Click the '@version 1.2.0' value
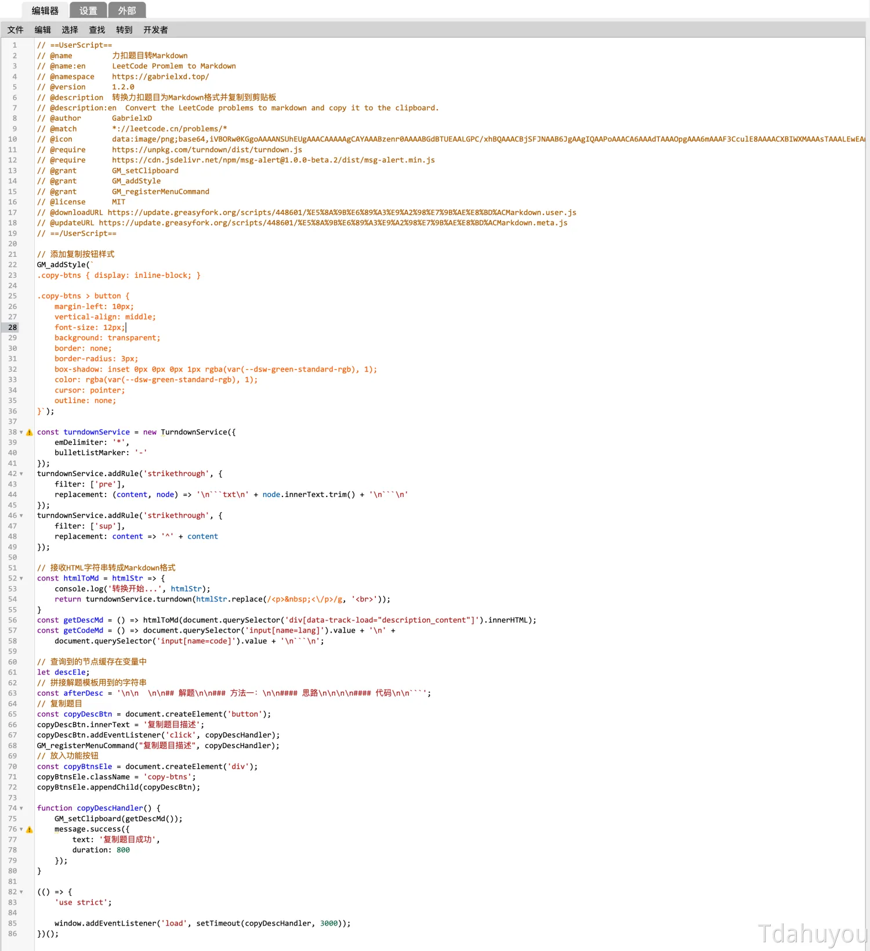Screen dimensions: 870x951 [123, 87]
